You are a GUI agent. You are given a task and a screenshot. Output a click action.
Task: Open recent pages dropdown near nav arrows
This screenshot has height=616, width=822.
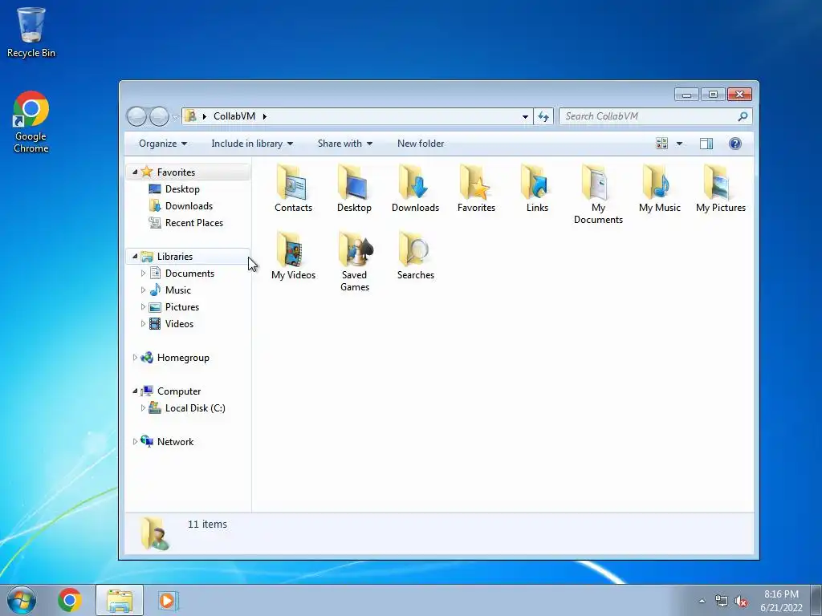pyautogui.click(x=175, y=117)
